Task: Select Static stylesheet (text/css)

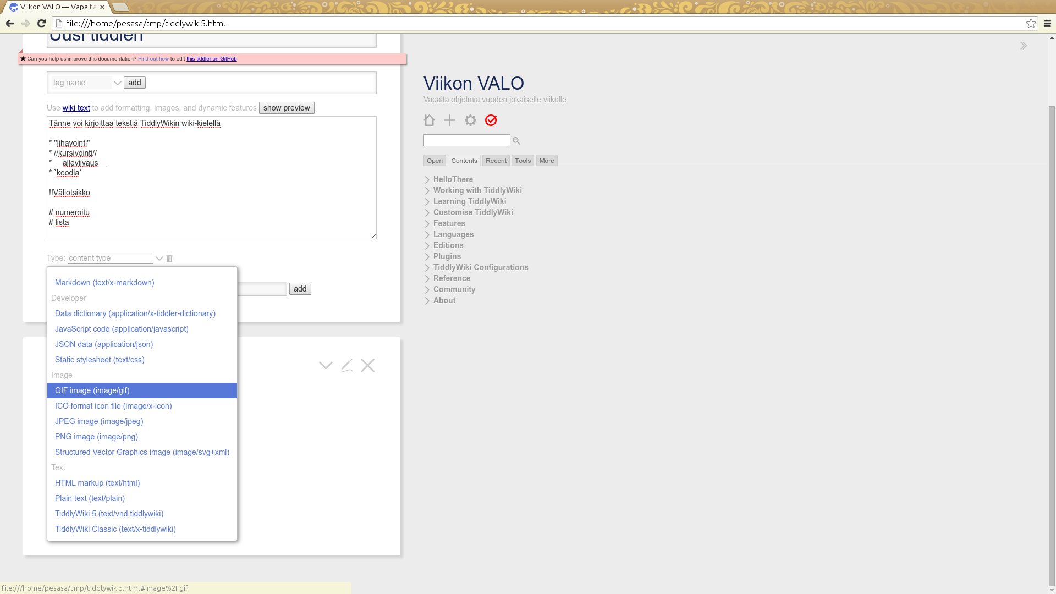Action: pos(142,360)
